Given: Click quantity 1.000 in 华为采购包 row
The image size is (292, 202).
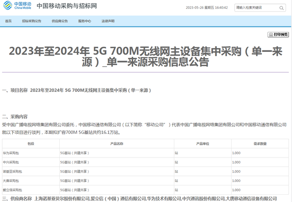Looking at the screenshot, I should (260, 153).
